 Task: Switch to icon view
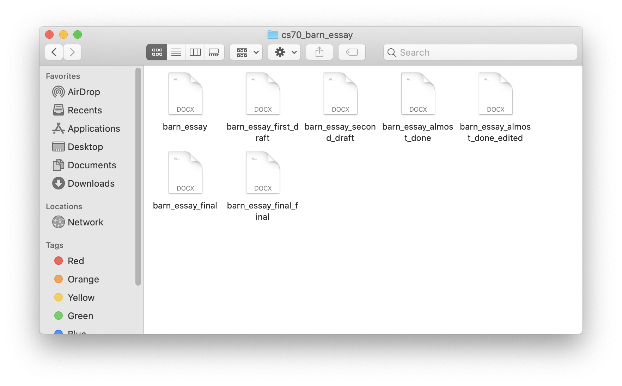click(x=157, y=52)
